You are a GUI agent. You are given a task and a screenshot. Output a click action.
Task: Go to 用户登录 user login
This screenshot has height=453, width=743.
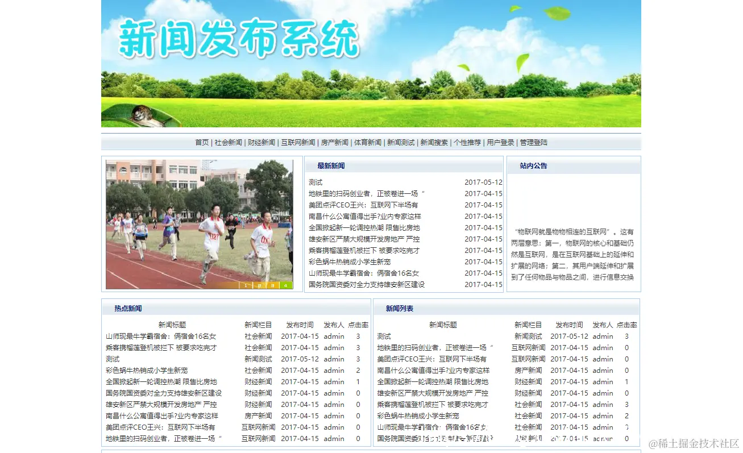tap(499, 142)
